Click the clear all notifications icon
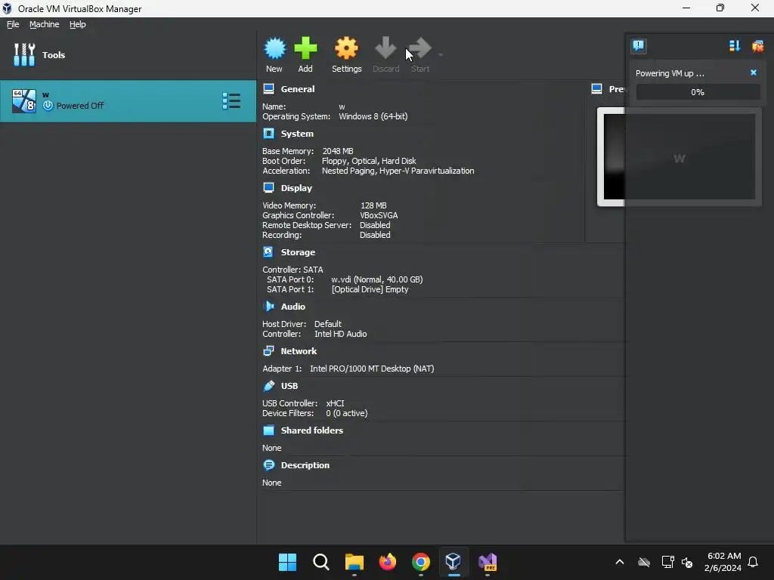Image resolution: width=774 pixels, height=580 pixels. pos(757,46)
